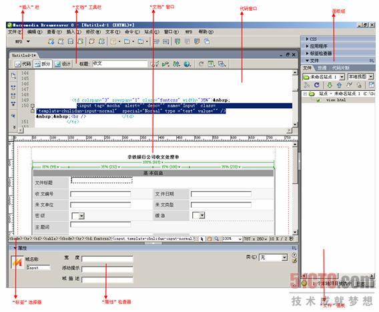Click the Refresh Design View icon
This screenshot has height=312, width=379.
point(201,64)
